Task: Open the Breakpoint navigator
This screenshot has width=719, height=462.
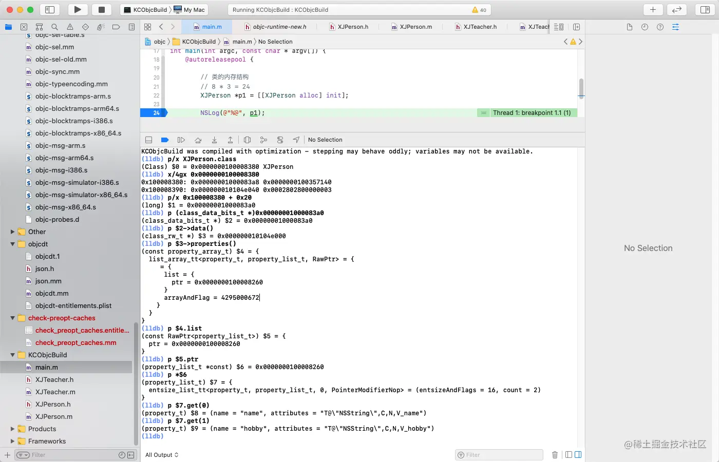Action: point(116,27)
